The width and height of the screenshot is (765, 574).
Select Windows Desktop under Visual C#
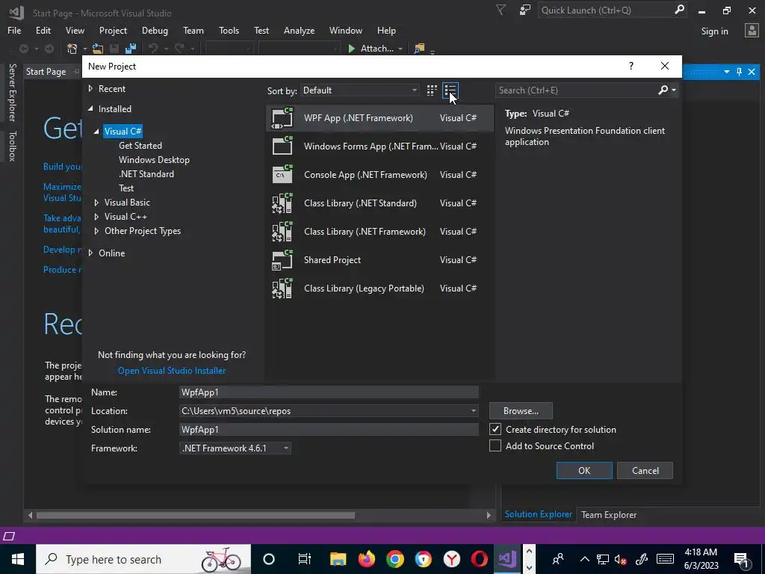click(154, 160)
